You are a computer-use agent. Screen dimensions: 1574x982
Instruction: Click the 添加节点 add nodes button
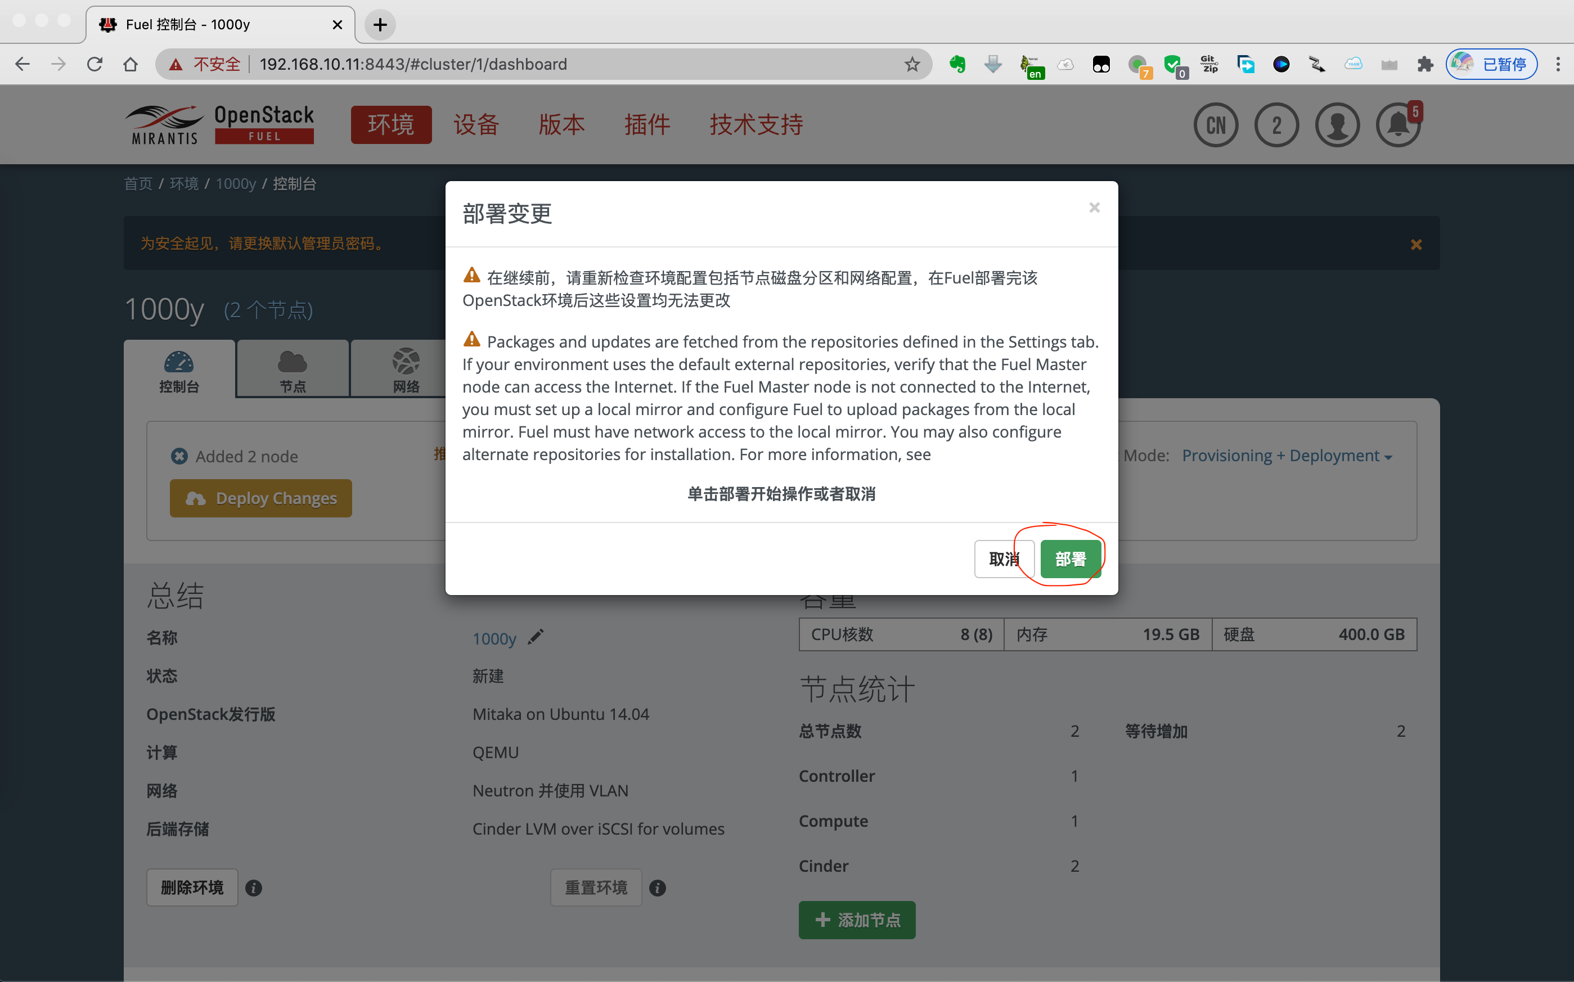pyautogui.click(x=857, y=920)
